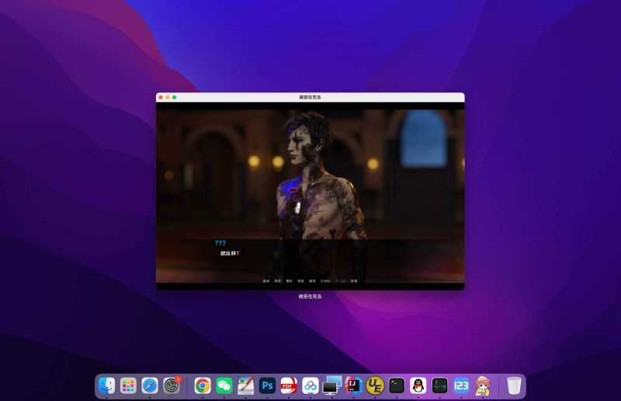Launch Google Chrome from the dock
Image resolution: width=621 pixels, height=401 pixels.
pos(203,385)
